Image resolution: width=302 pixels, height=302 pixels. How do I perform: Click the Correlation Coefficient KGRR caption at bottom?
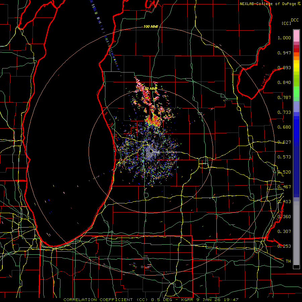coord(151,300)
